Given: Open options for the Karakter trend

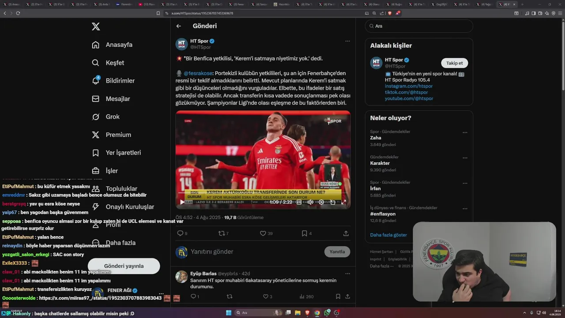Looking at the screenshot, I should pyautogui.click(x=465, y=158).
